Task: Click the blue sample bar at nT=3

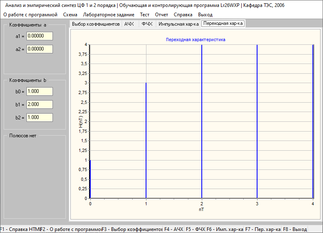Action: coord(257,121)
